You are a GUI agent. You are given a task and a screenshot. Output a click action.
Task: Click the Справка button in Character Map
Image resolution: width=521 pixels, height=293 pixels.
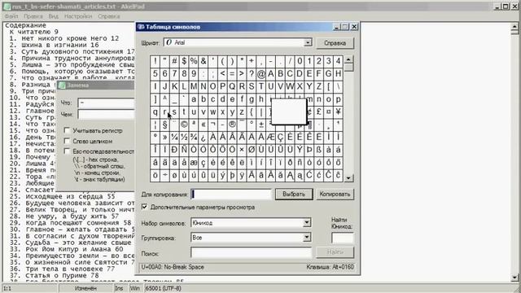[x=335, y=43]
